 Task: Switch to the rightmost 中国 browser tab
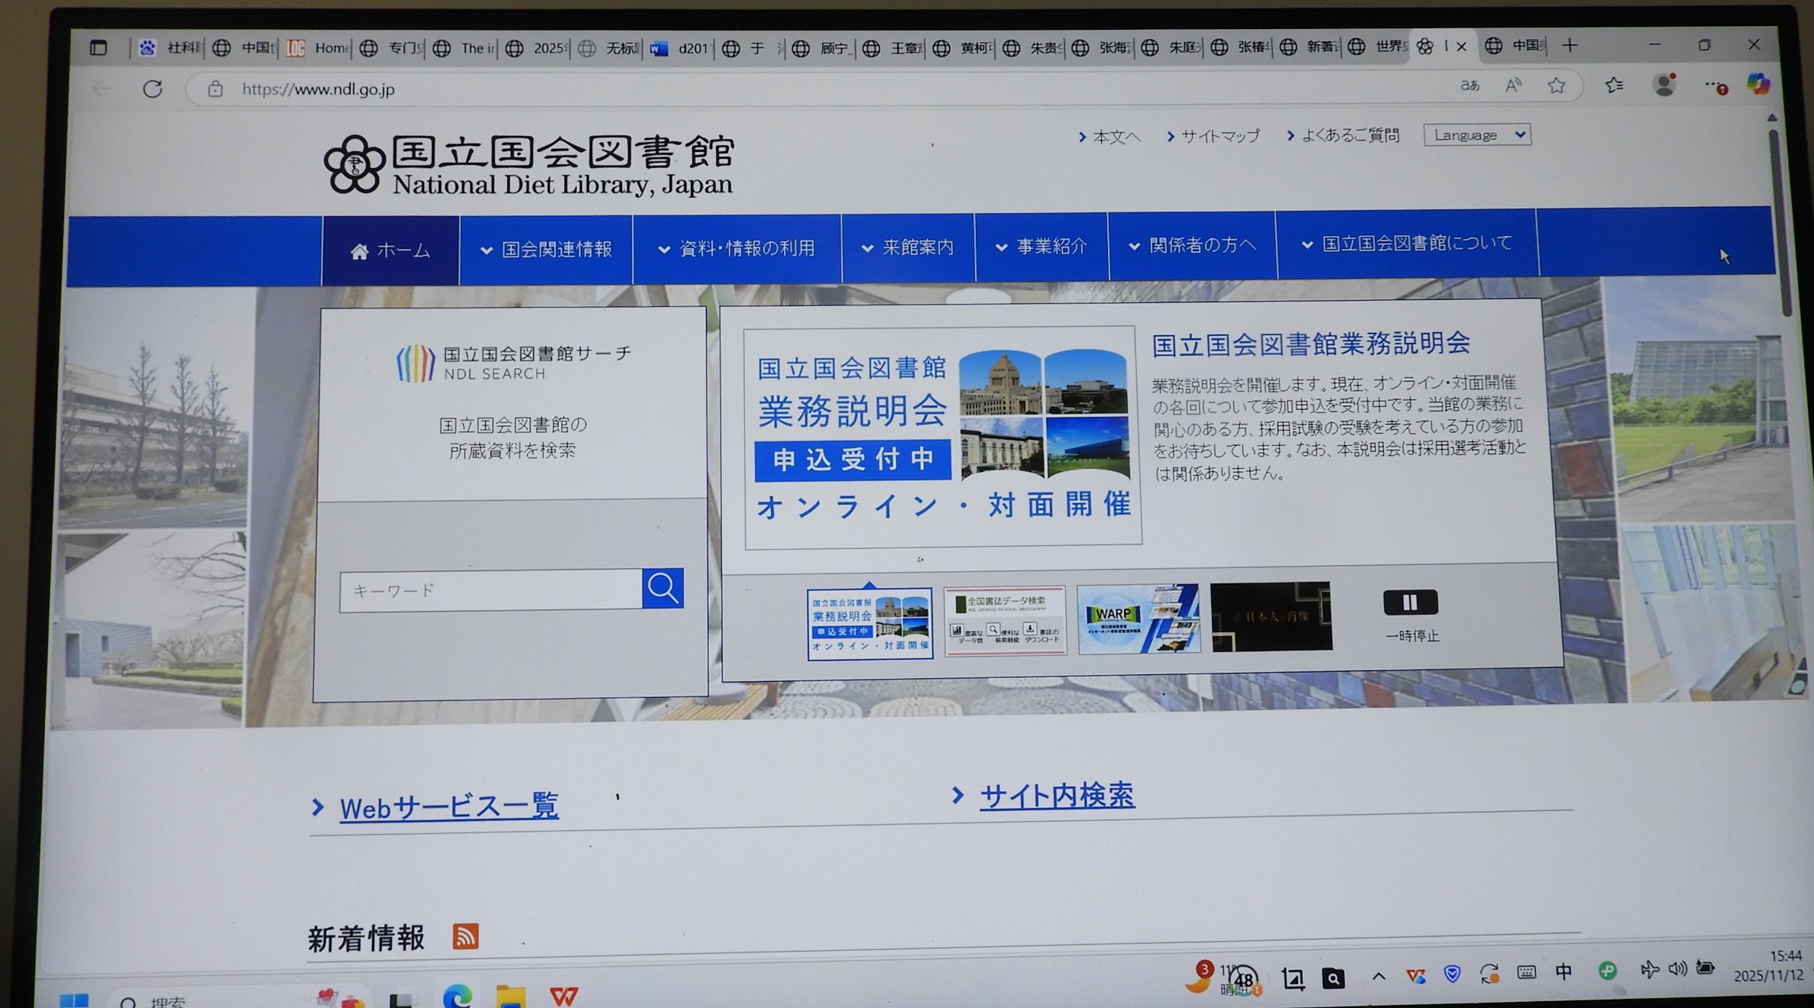click(x=1527, y=47)
